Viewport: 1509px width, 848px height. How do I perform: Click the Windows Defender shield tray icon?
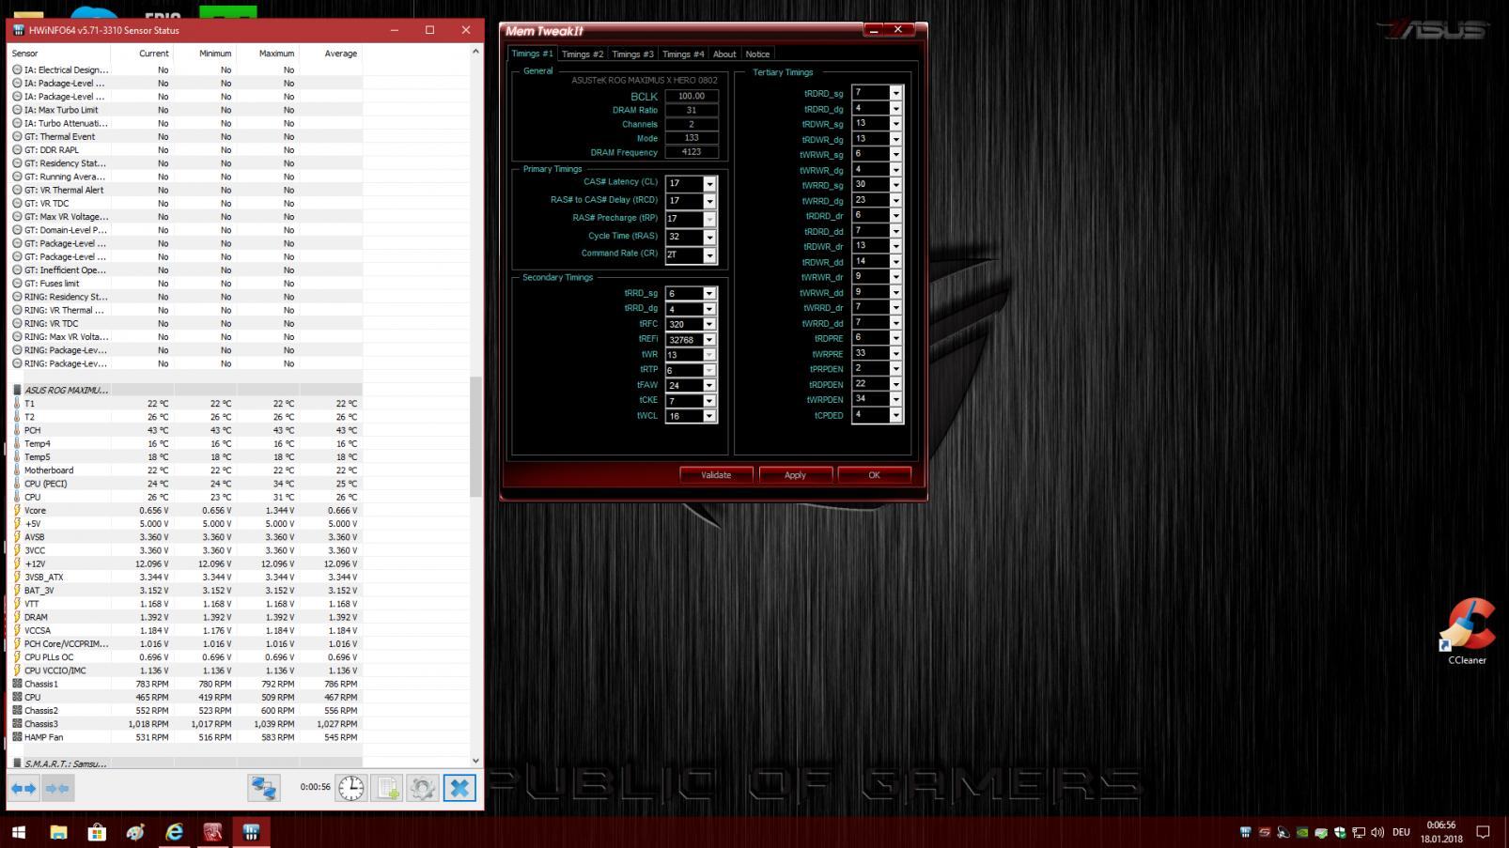[x=1340, y=832]
